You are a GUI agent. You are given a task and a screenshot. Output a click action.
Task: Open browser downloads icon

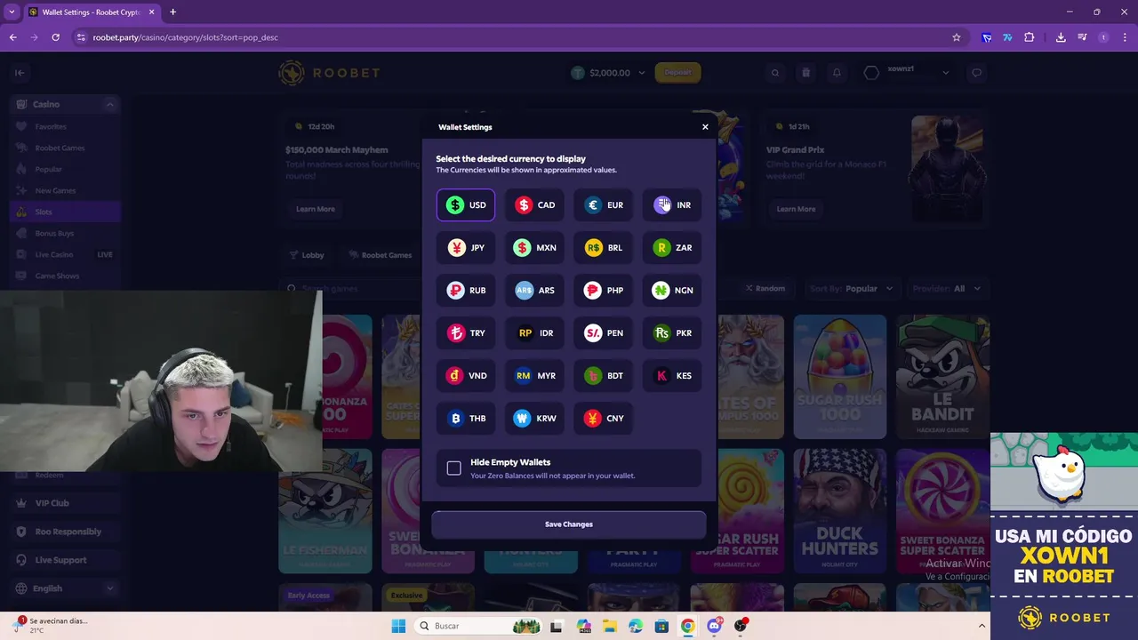click(x=1061, y=37)
